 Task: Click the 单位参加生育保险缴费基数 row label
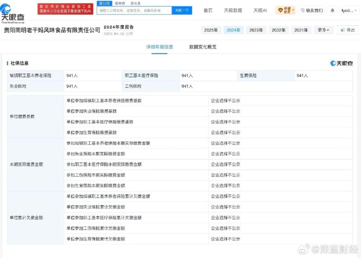coord(92,132)
